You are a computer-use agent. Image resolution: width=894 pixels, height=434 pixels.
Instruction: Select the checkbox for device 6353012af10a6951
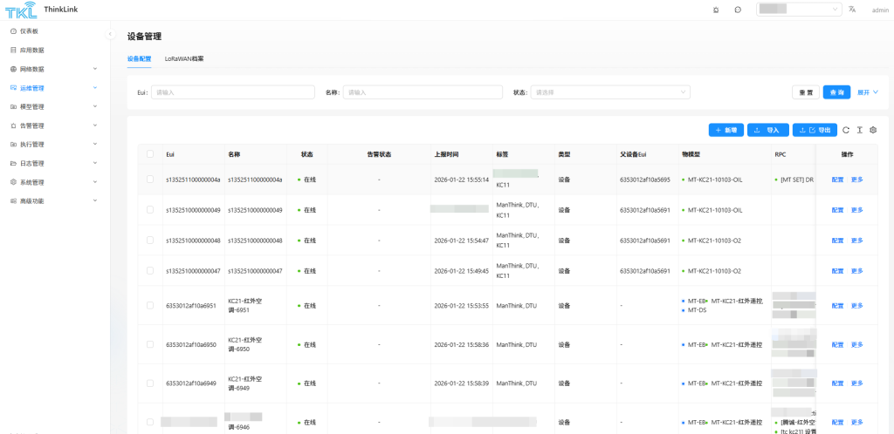tap(150, 306)
